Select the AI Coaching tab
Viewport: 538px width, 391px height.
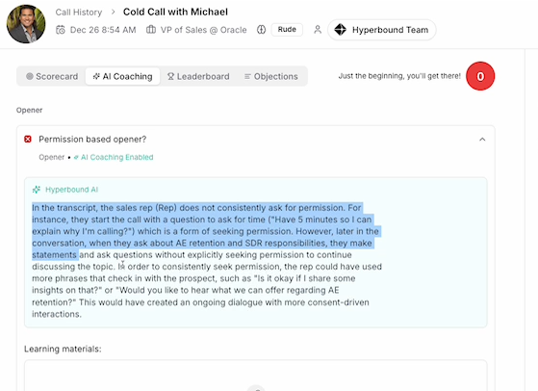coord(122,76)
